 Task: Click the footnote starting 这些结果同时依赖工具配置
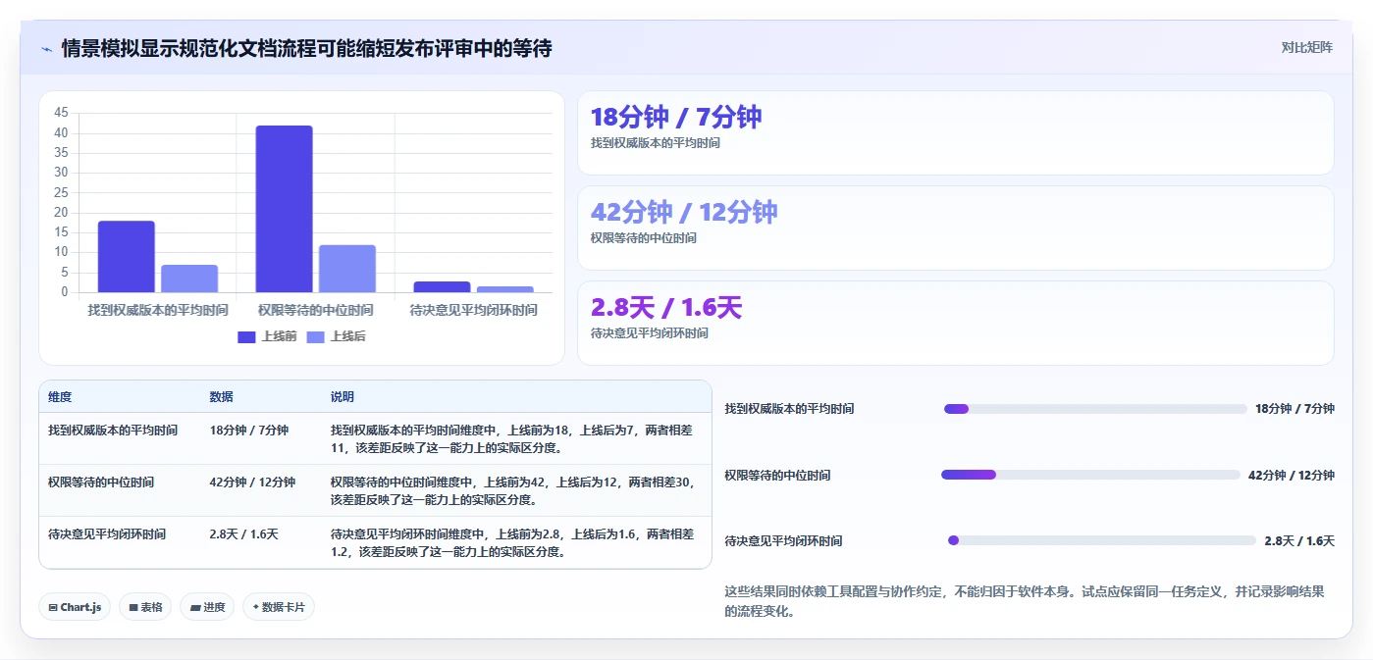pyautogui.click(x=1025, y=601)
